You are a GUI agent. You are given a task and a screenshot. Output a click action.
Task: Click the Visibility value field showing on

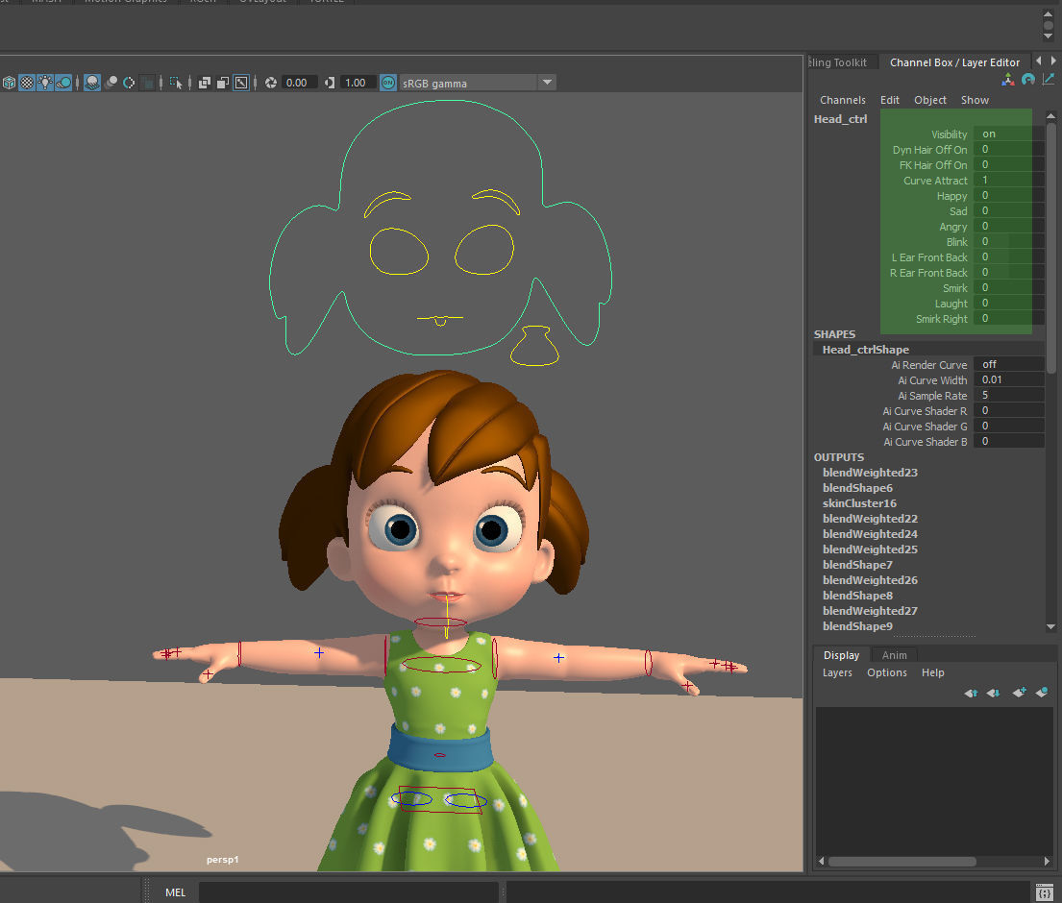[x=1008, y=134]
